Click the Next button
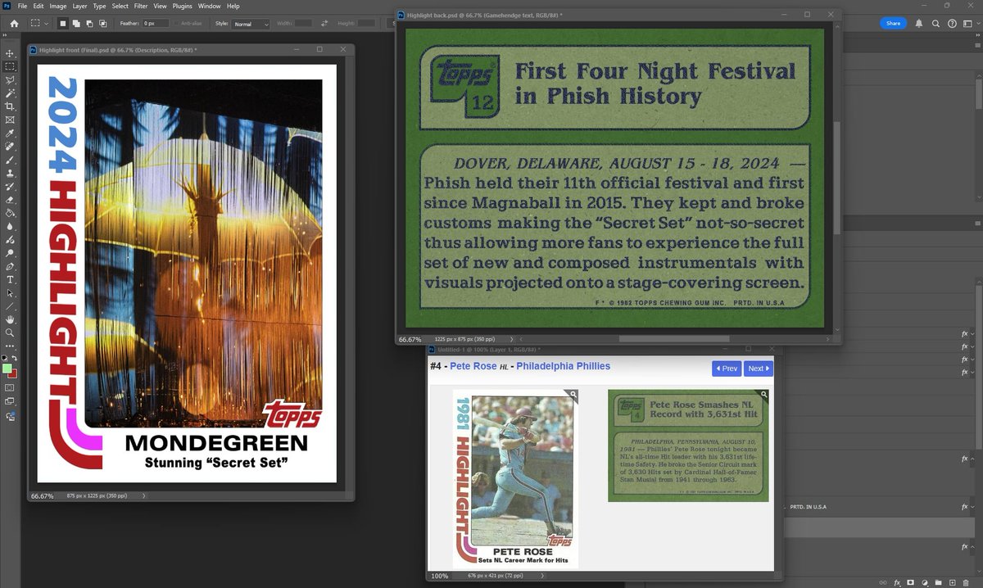Image resolution: width=983 pixels, height=588 pixels. tap(759, 369)
